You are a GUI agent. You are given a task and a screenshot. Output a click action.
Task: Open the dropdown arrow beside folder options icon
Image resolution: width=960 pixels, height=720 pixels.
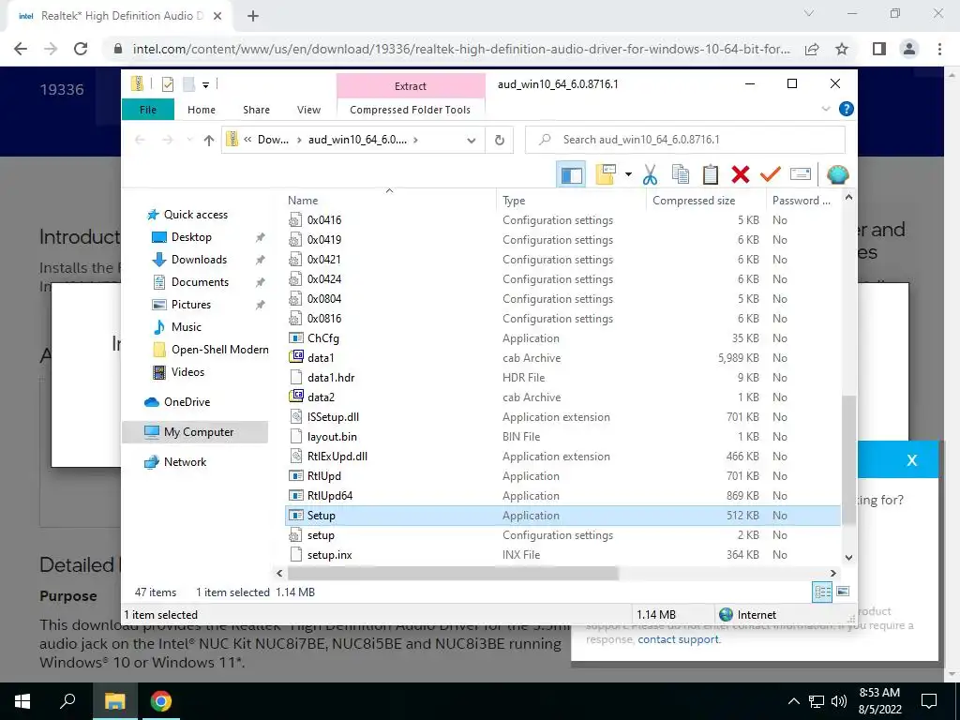click(628, 175)
